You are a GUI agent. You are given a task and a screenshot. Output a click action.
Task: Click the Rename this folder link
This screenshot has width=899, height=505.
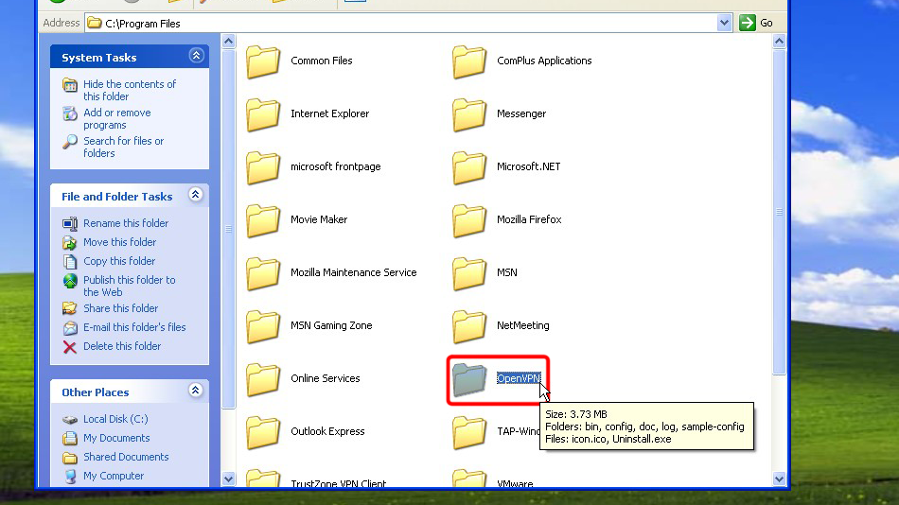tap(126, 223)
